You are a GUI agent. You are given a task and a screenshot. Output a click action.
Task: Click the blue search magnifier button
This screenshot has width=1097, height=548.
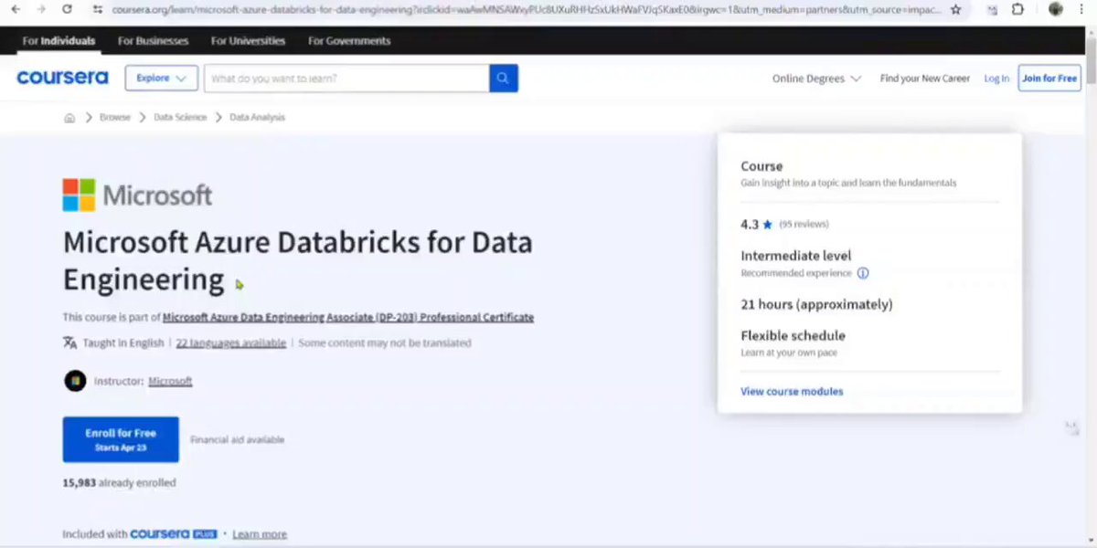pyautogui.click(x=504, y=79)
